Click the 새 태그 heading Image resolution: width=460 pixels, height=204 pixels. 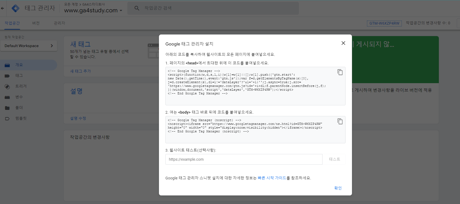[80, 44]
